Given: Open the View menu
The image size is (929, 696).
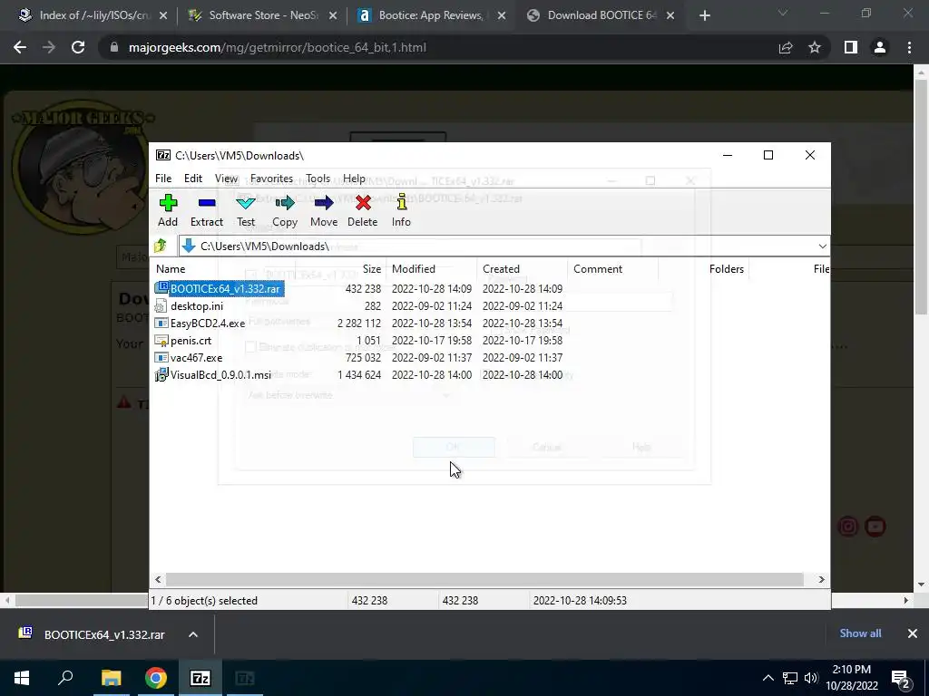Looking at the screenshot, I should [x=226, y=179].
